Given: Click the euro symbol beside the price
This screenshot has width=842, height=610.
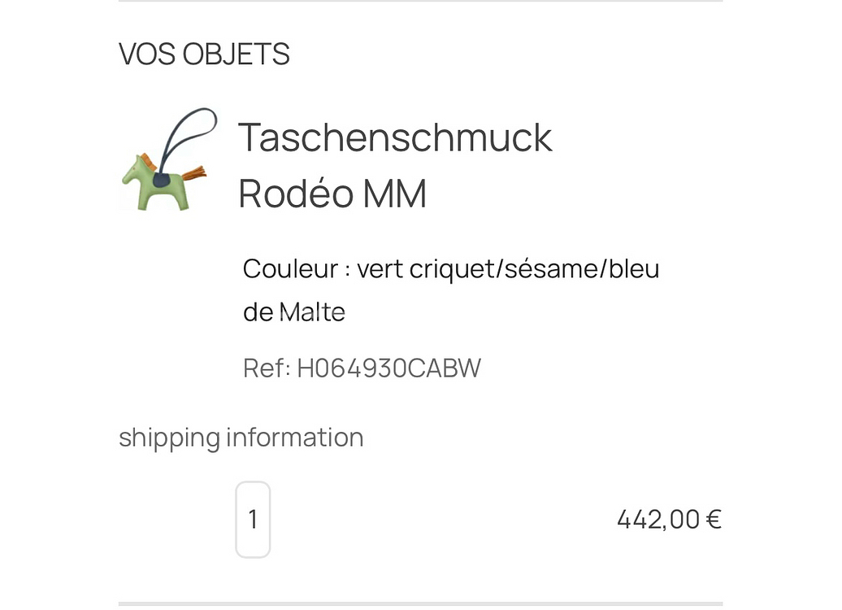Looking at the screenshot, I should tap(714, 519).
